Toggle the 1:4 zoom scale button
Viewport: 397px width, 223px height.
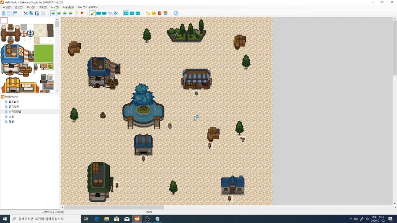tap(138, 13)
